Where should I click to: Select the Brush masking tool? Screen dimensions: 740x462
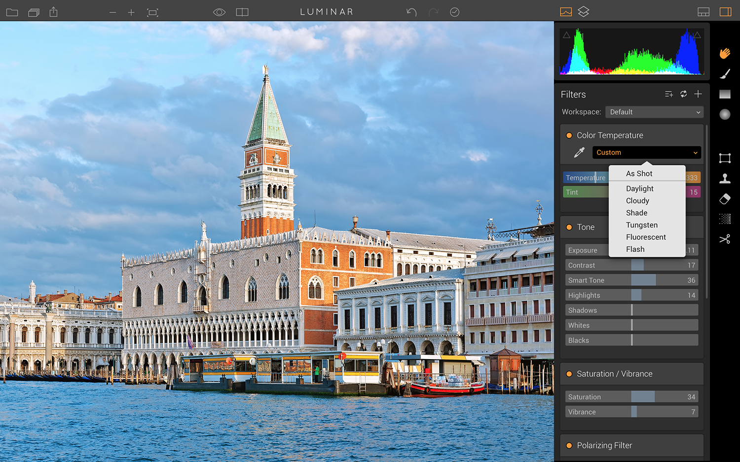(725, 74)
